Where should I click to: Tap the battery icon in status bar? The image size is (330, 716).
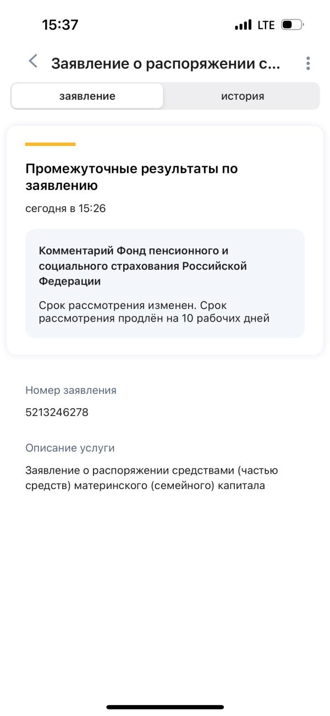tap(292, 25)
